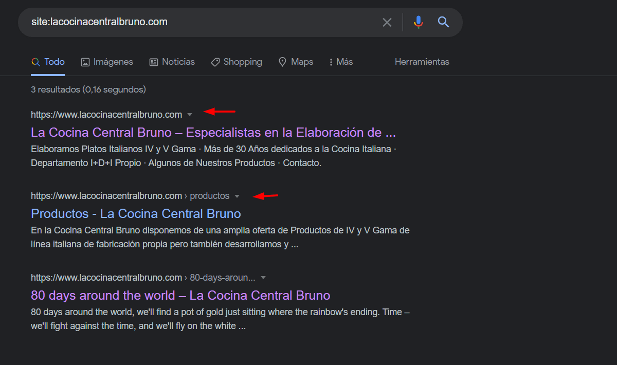
Task: Select the Todo tab
Action: tap(48, 62)
